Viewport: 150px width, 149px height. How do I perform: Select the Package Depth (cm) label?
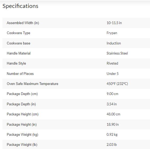point(22,94)
